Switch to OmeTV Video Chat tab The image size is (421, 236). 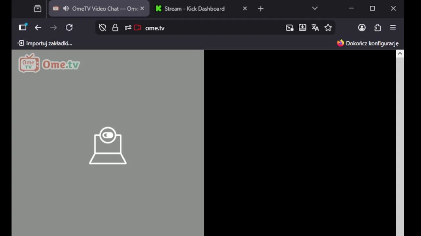[x=99, y=9]
